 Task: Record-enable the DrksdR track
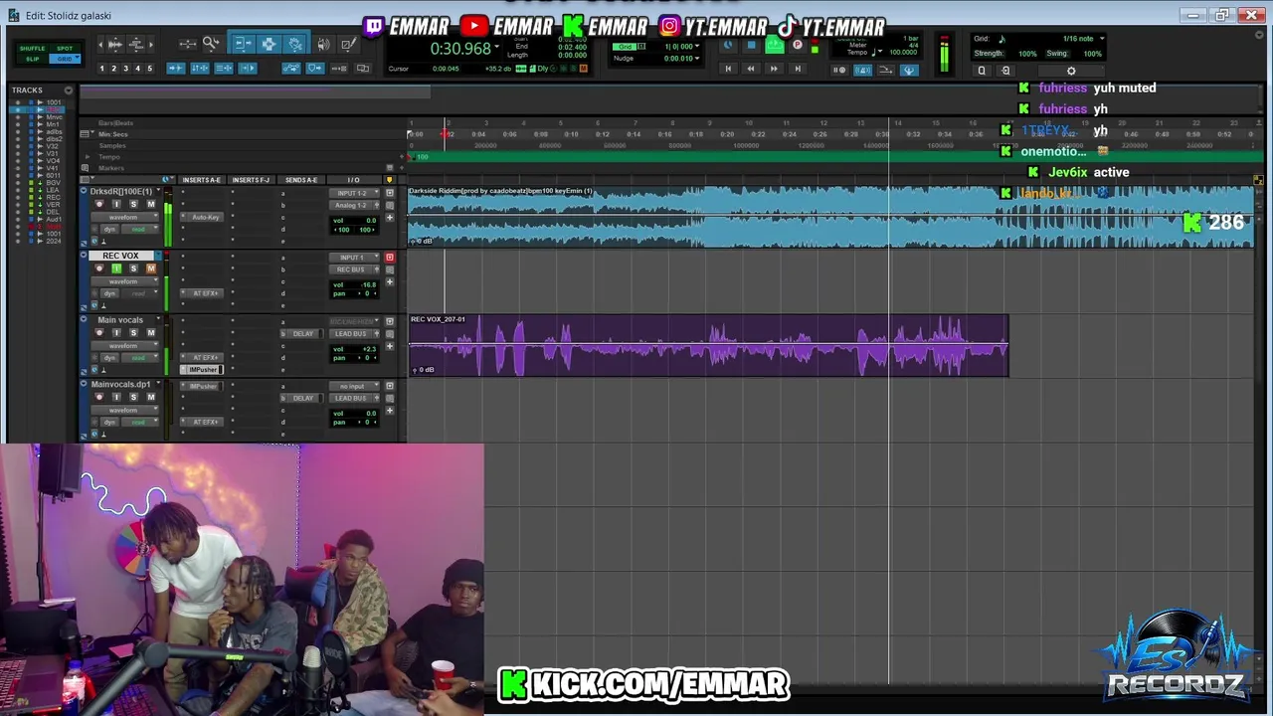(98, 204)
